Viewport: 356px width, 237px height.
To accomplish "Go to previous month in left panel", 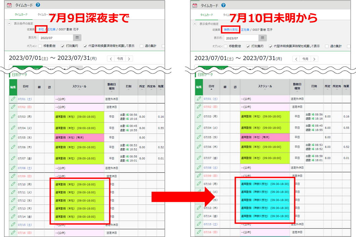I will (x=111, y=59).
